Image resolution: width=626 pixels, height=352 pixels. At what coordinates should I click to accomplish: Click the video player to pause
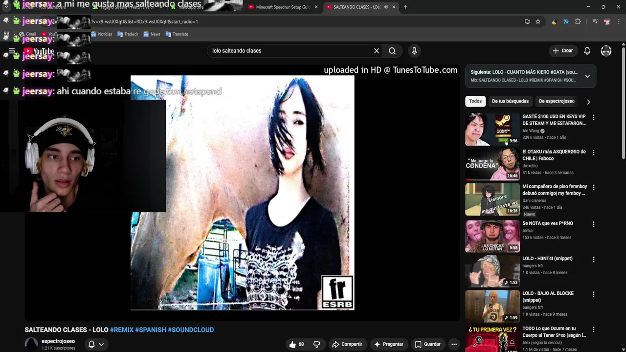[x=243, y=193]
